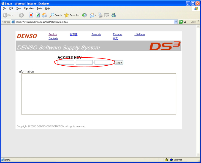Screen dimensions: 201x163
Task: Print the page with the printer icon
Action: tap(100, 15)
